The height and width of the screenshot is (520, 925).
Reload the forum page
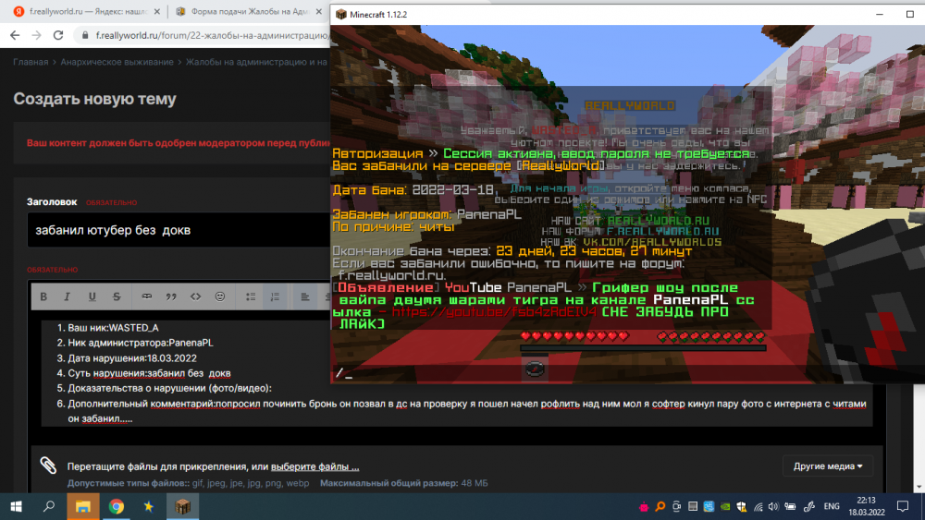click(x=57, y=35)
